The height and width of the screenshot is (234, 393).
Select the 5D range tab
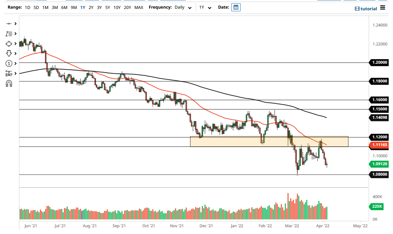tap(36, 7)
